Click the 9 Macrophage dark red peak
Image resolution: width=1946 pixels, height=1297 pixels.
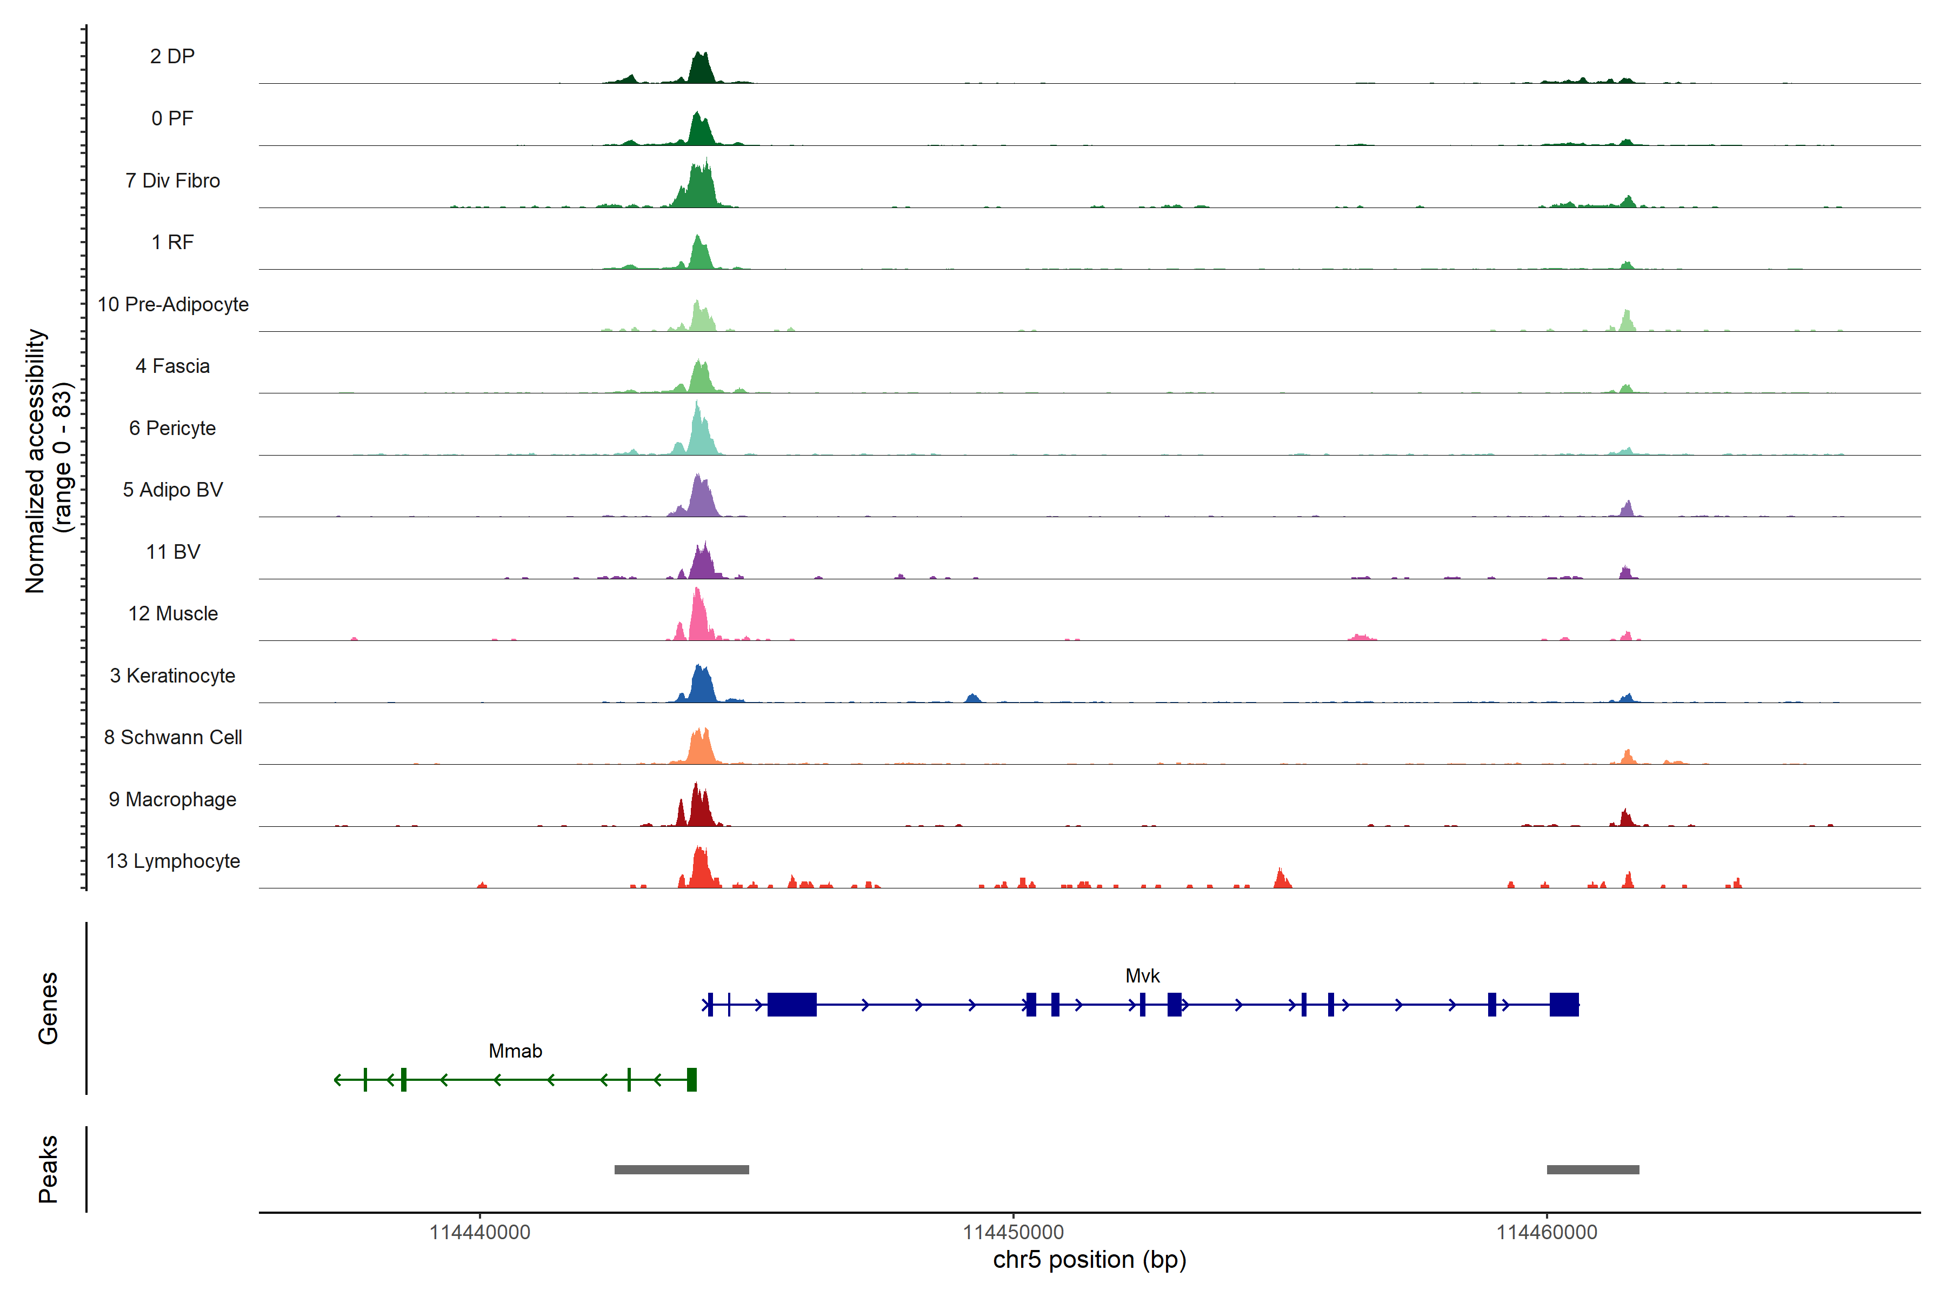point(699,809)
